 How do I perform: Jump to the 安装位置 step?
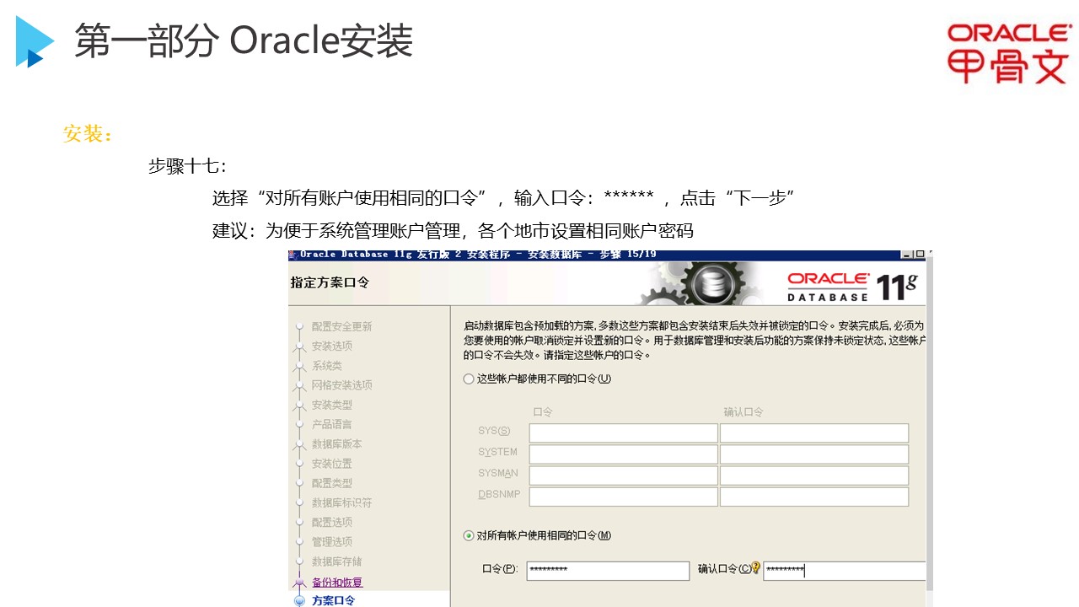tap(332, 464)
